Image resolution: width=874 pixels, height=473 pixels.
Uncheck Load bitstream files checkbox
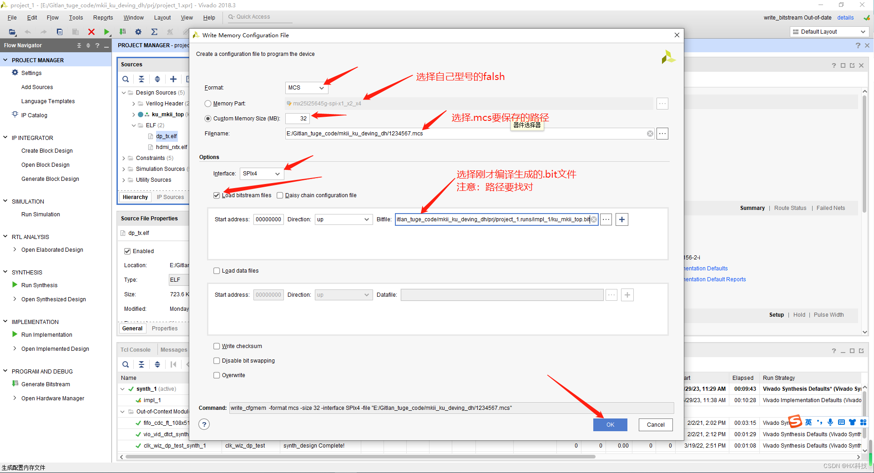point(217,195)
